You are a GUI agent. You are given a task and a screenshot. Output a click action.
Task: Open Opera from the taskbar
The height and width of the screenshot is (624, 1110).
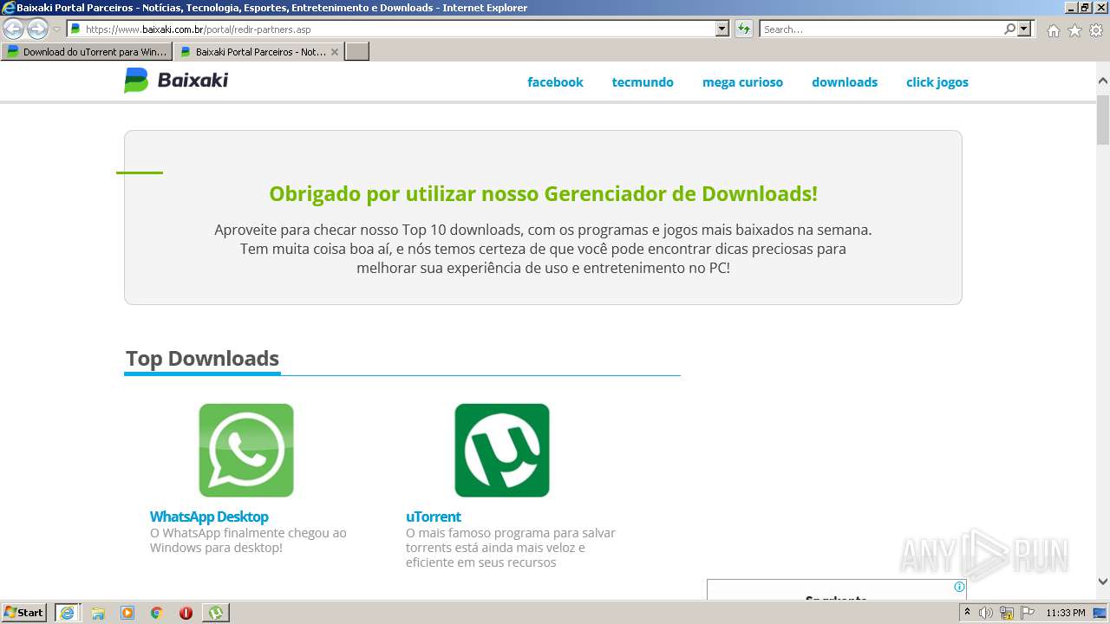pyautogui.click(x=186, y=613)
